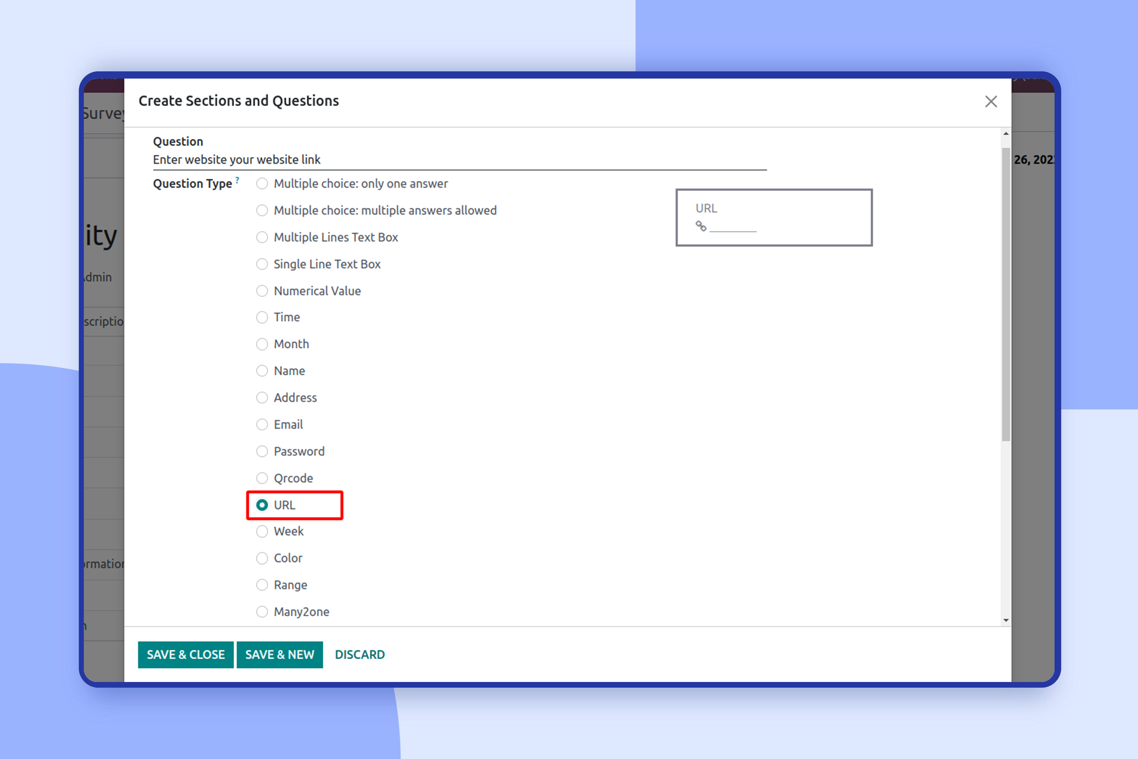Select the Many2one radio option
The image size is (1138, 759).
(x=262, y=612)
